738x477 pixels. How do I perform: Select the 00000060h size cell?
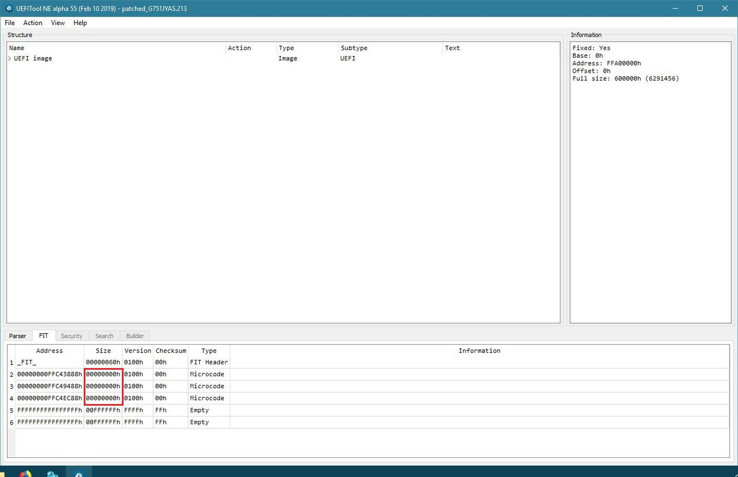103,363
